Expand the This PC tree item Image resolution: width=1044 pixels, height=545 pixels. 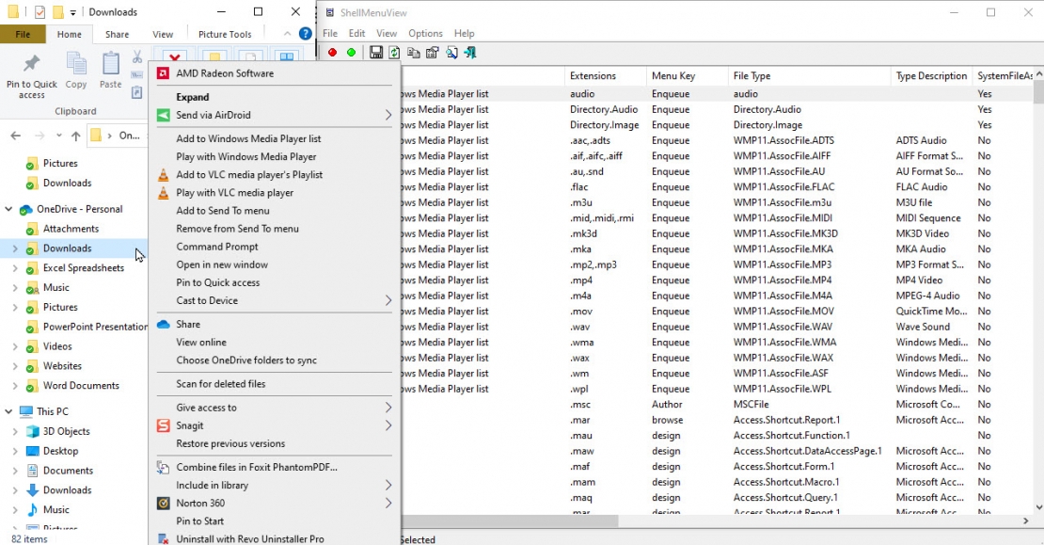point(8,410)
